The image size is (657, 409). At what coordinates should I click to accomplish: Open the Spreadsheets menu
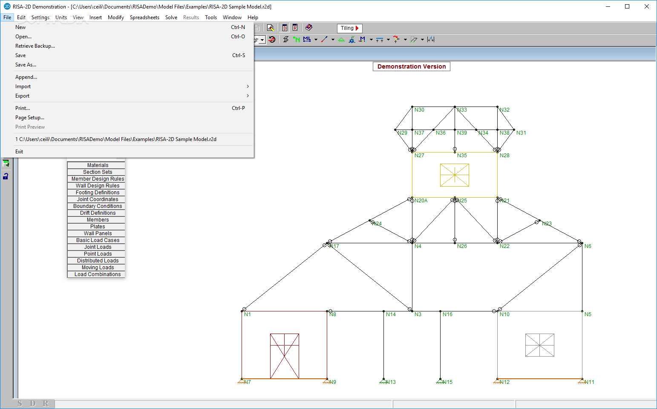144,17
